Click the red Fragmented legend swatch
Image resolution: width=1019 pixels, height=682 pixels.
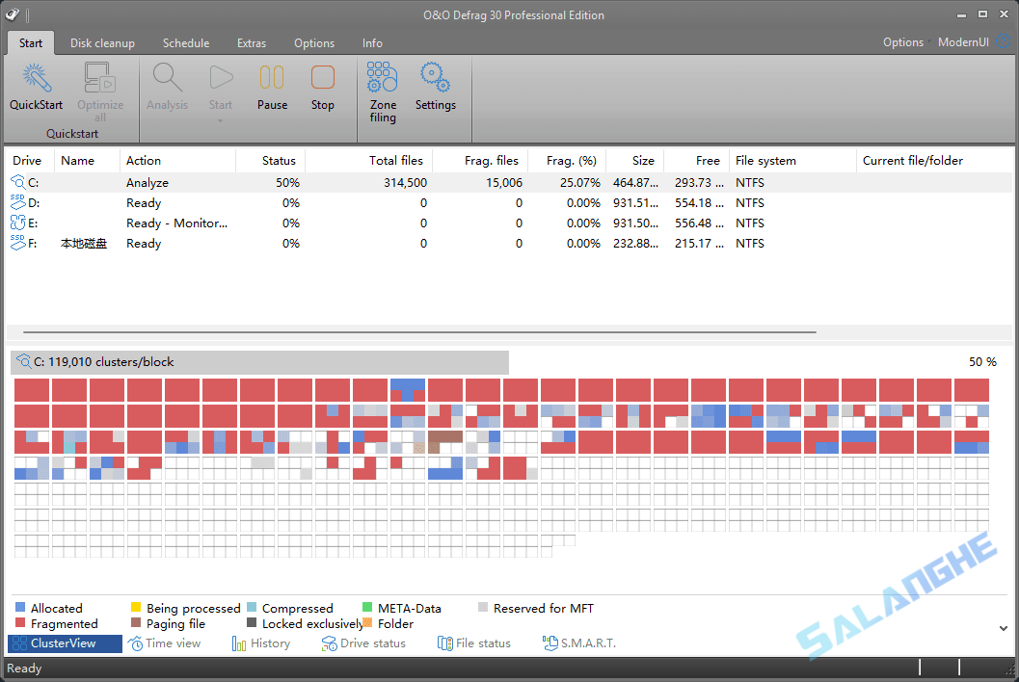(18, 623)
